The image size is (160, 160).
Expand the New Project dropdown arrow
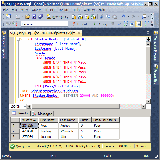13,16
